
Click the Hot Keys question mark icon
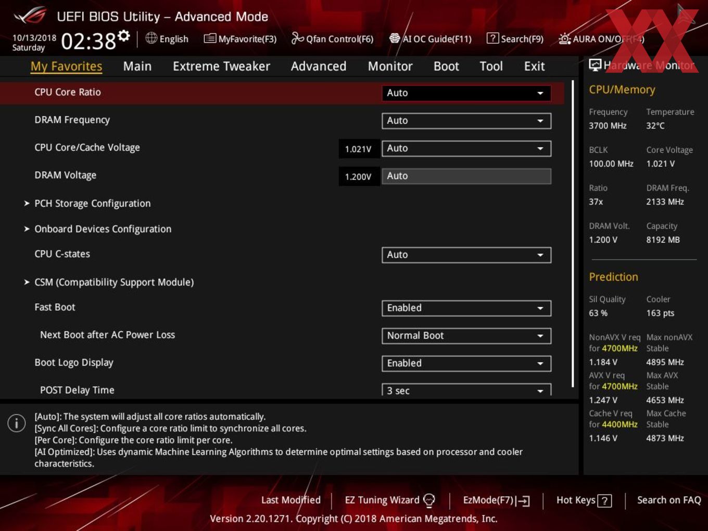click(604, 501)
